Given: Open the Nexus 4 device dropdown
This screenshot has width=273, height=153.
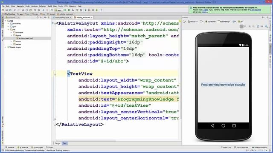Looking at the screenshot, I should point(193,22).
